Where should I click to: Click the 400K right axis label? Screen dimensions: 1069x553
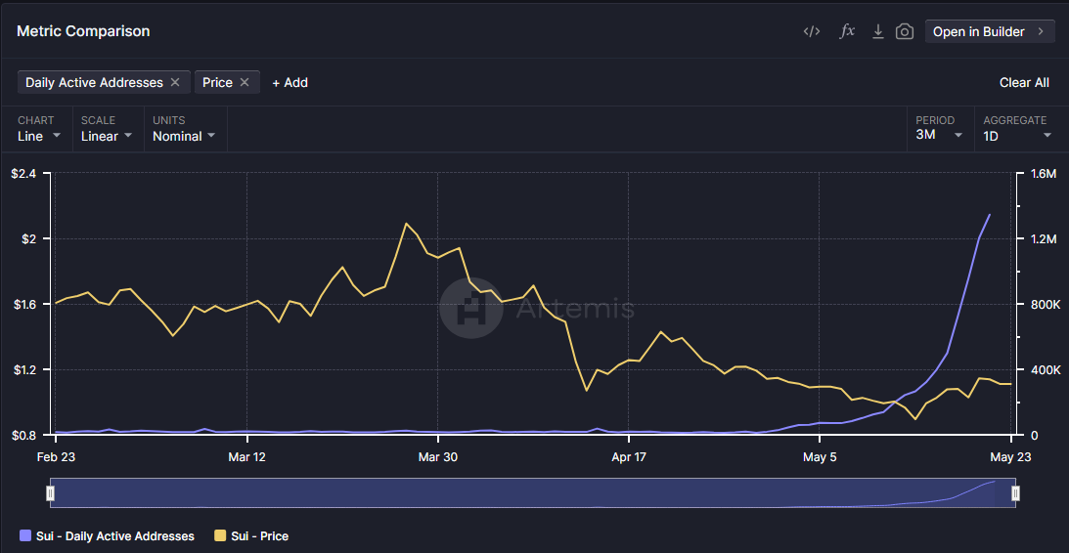(1047, 369)
